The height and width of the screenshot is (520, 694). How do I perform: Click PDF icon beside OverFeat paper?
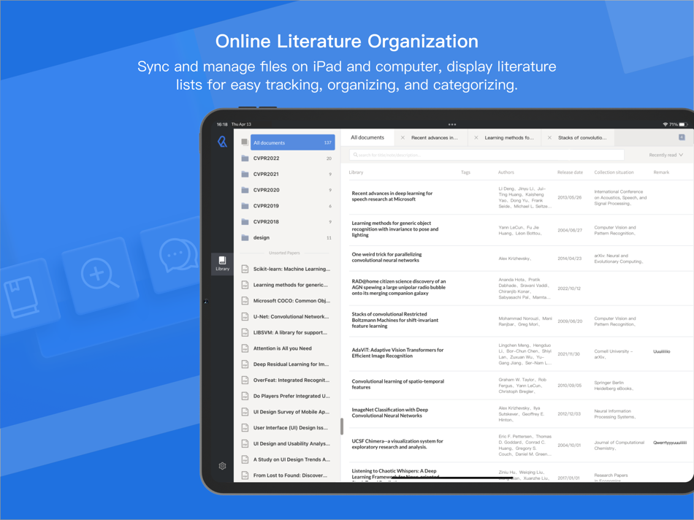(245, 381)
